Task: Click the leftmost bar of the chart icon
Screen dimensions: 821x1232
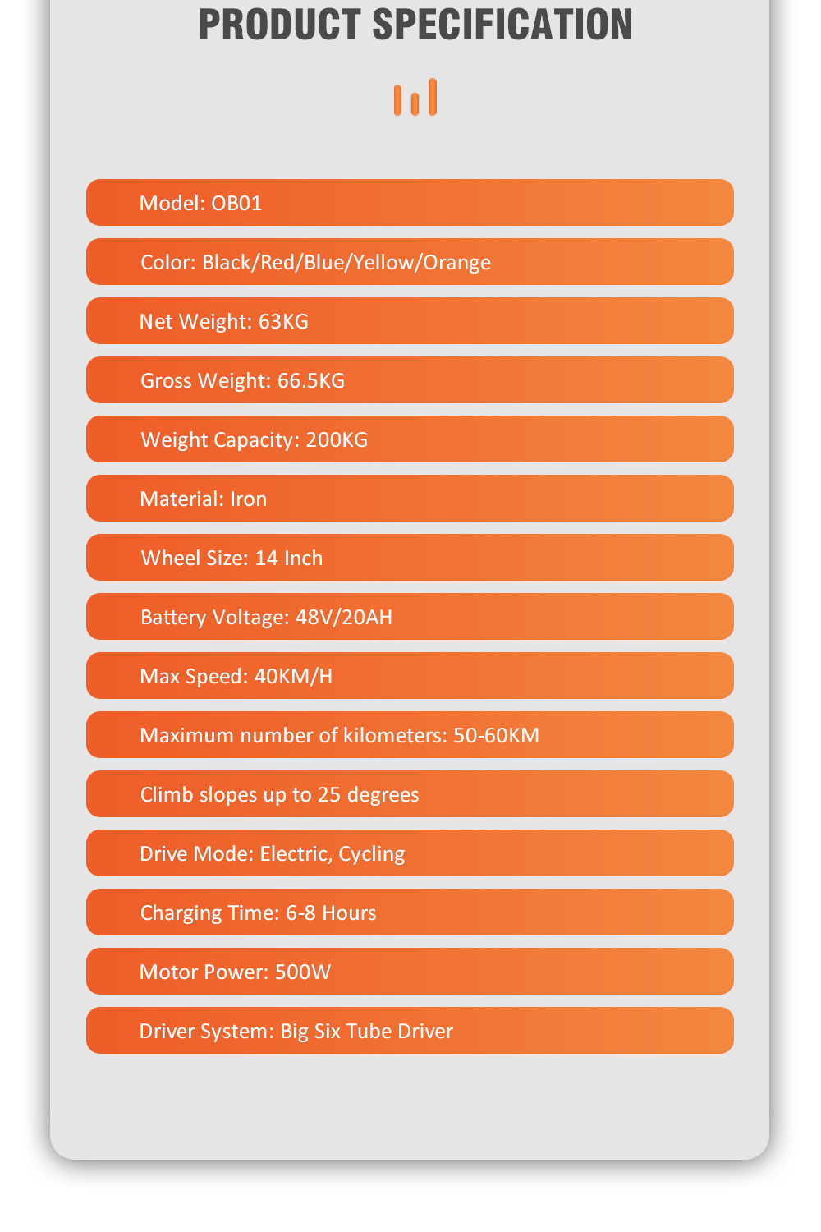Action: 397,100
